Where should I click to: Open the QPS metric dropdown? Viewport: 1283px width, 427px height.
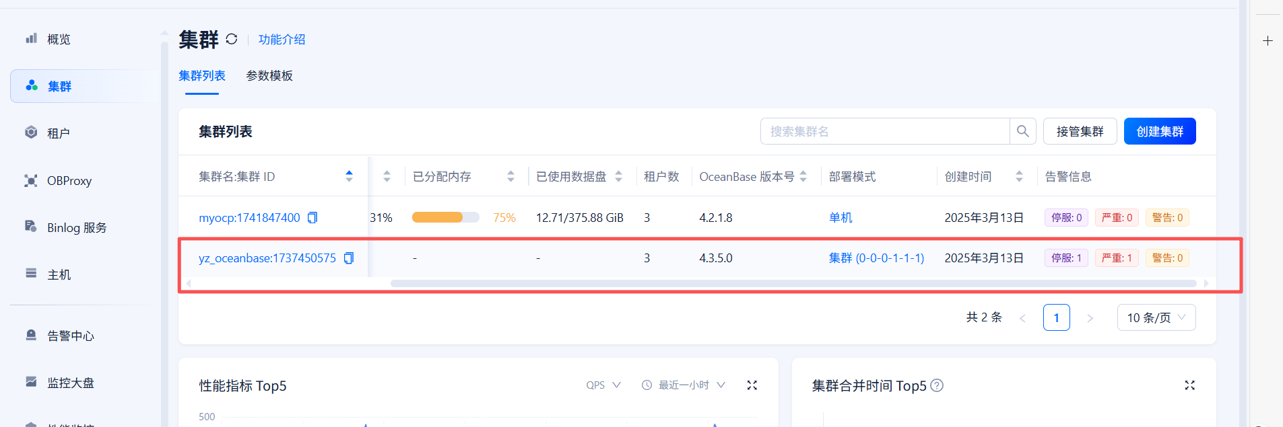[x=603, y=385]
